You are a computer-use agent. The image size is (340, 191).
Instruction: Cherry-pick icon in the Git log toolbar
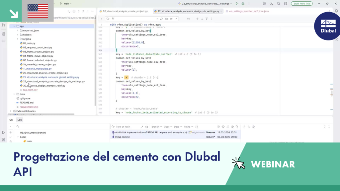[x=228, y=127]
